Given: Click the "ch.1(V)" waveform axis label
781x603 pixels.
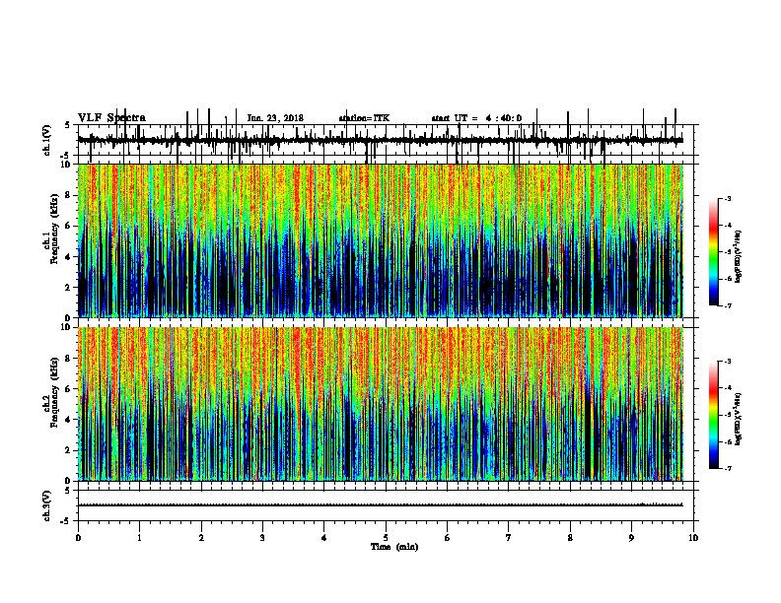Looking at the screenshot, I should click(47, 140).
